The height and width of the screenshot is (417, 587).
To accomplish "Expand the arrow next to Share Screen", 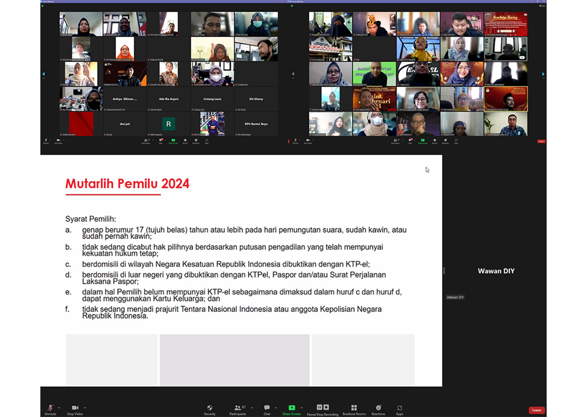I will [x=302, y=407].
